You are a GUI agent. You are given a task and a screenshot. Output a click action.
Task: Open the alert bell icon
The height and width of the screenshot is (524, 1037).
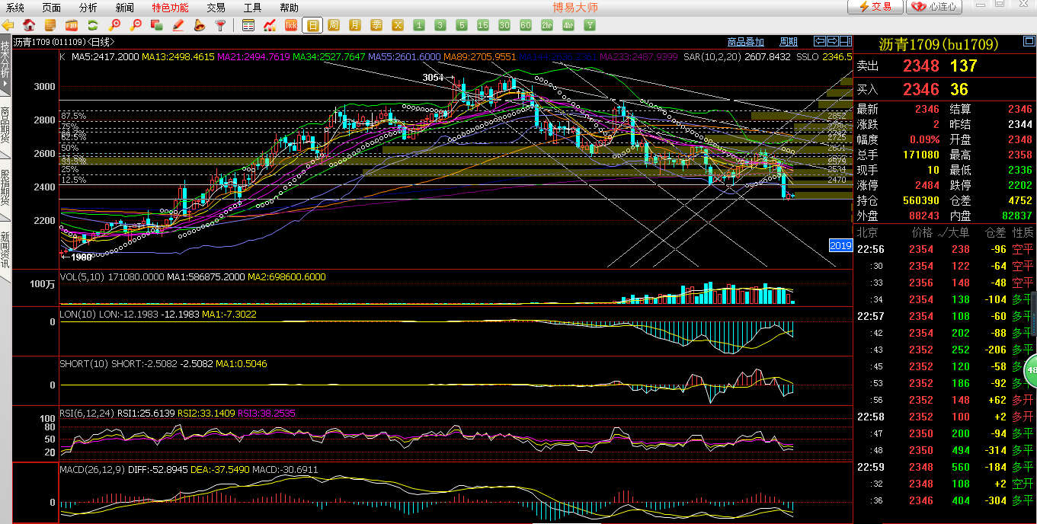200,25
